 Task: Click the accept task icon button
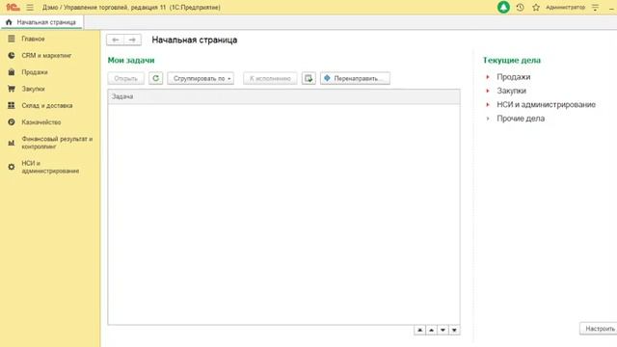308,78
